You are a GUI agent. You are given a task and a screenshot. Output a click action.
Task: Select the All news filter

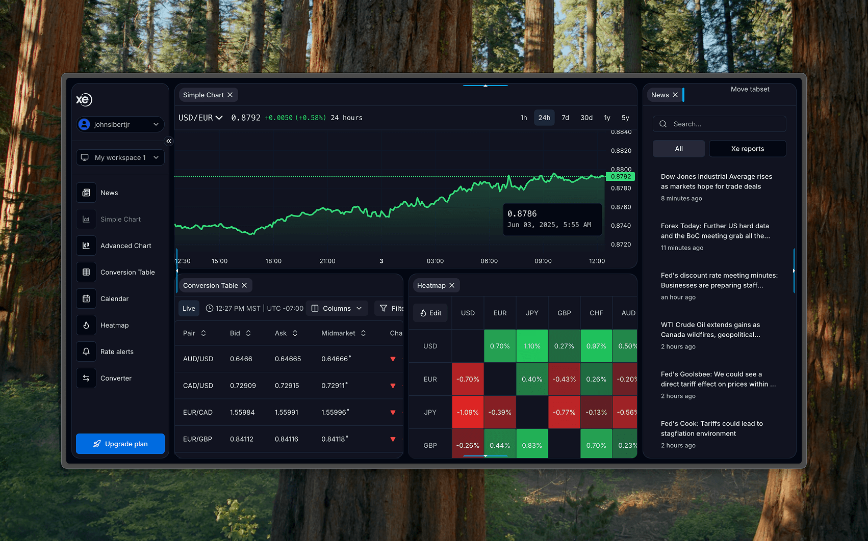[679, 148]
